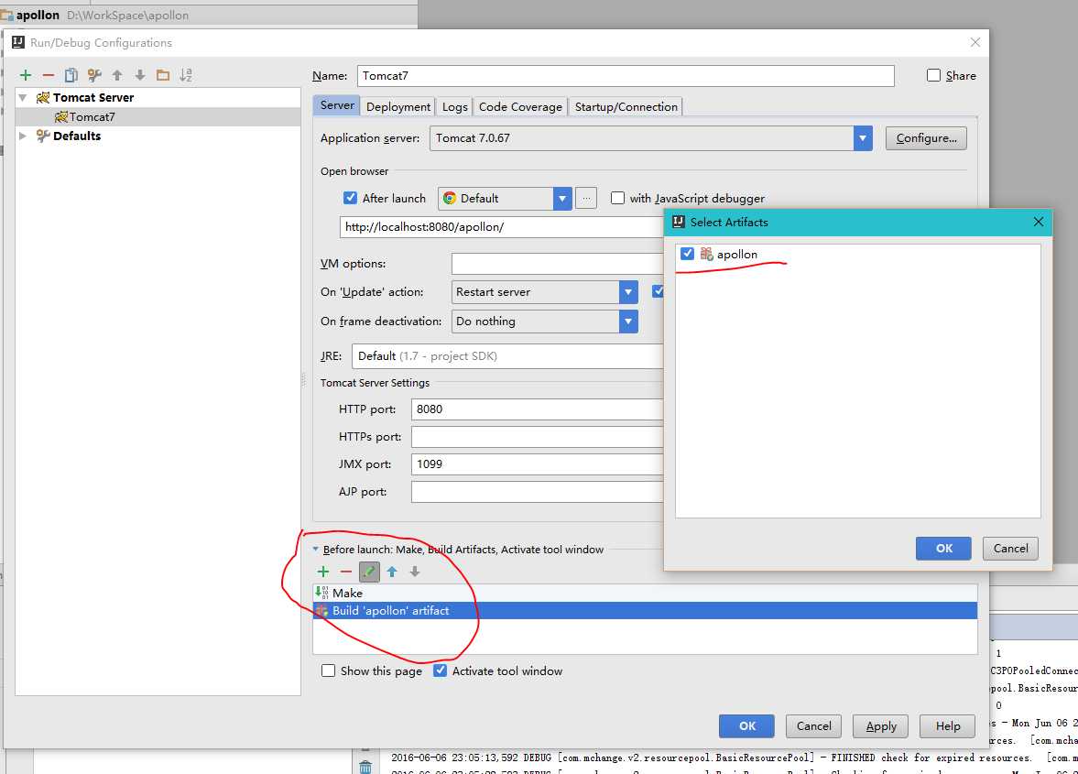Image resolution: width=1078 pixels, height=774 pixels.
Task: Move configuration up in toolbar
Action: [x=117, y=75]
